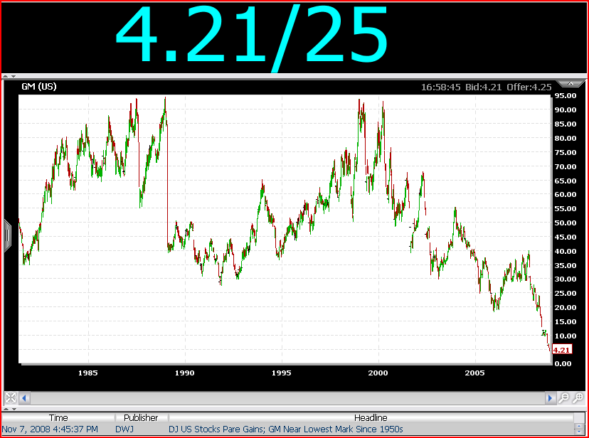Click the chart scrollbar right arrow
Screen dimensions: 589x438
pos(551,398)
